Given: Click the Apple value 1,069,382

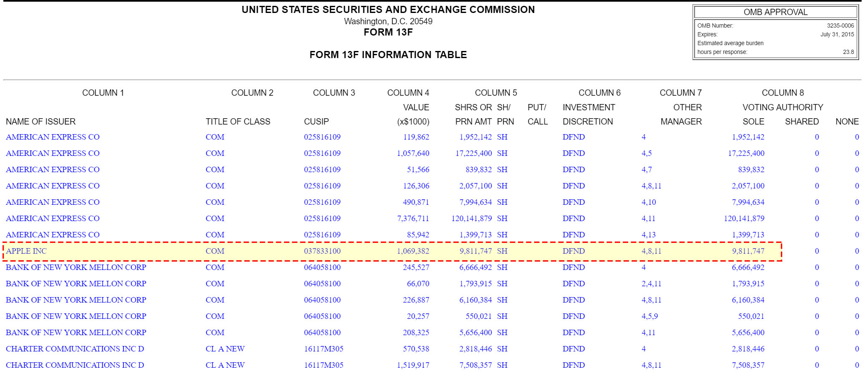Looking at the screenshot, I should 413,251.
